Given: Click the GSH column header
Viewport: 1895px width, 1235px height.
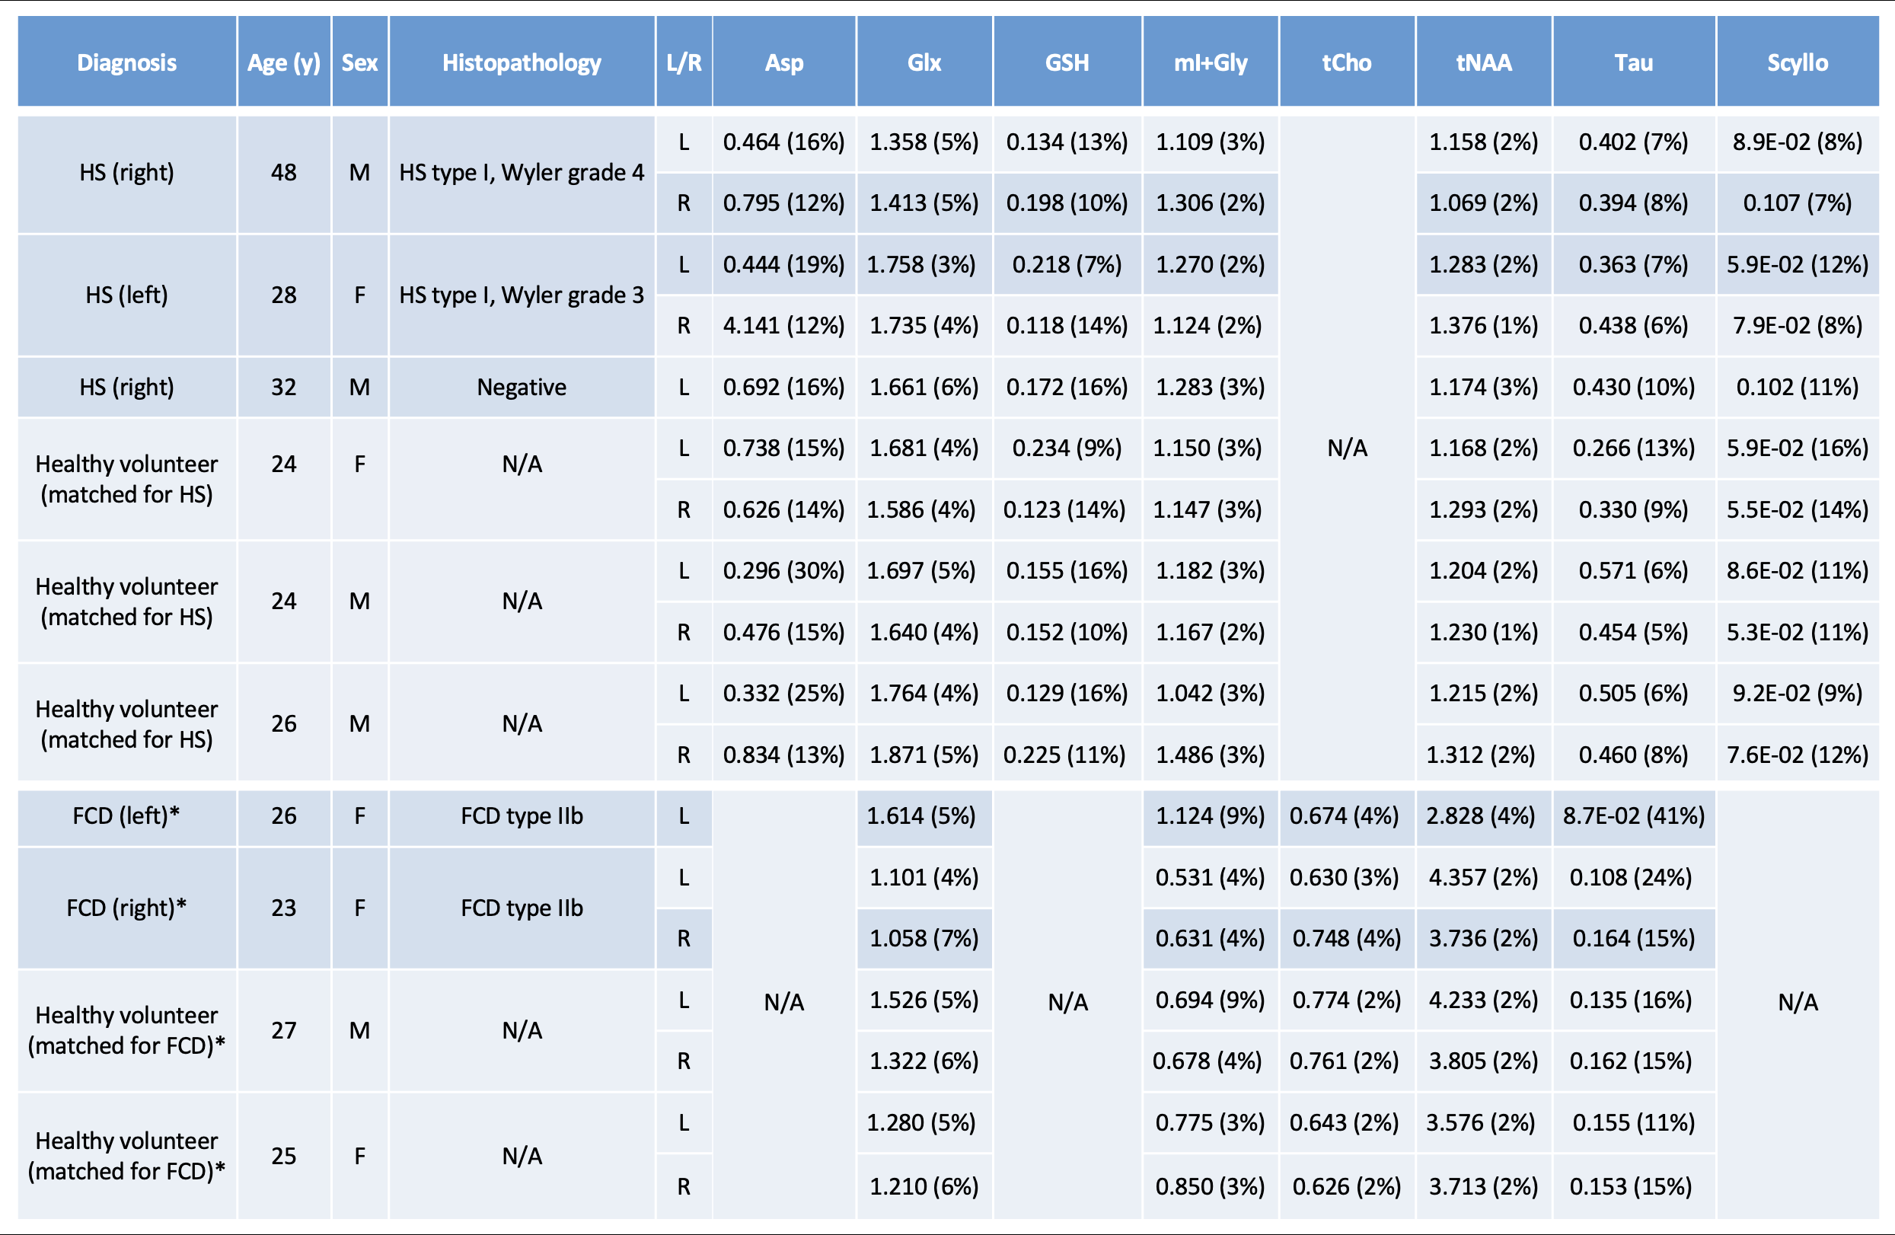Looking at the screenshot, I should (x=1067, y=62).
